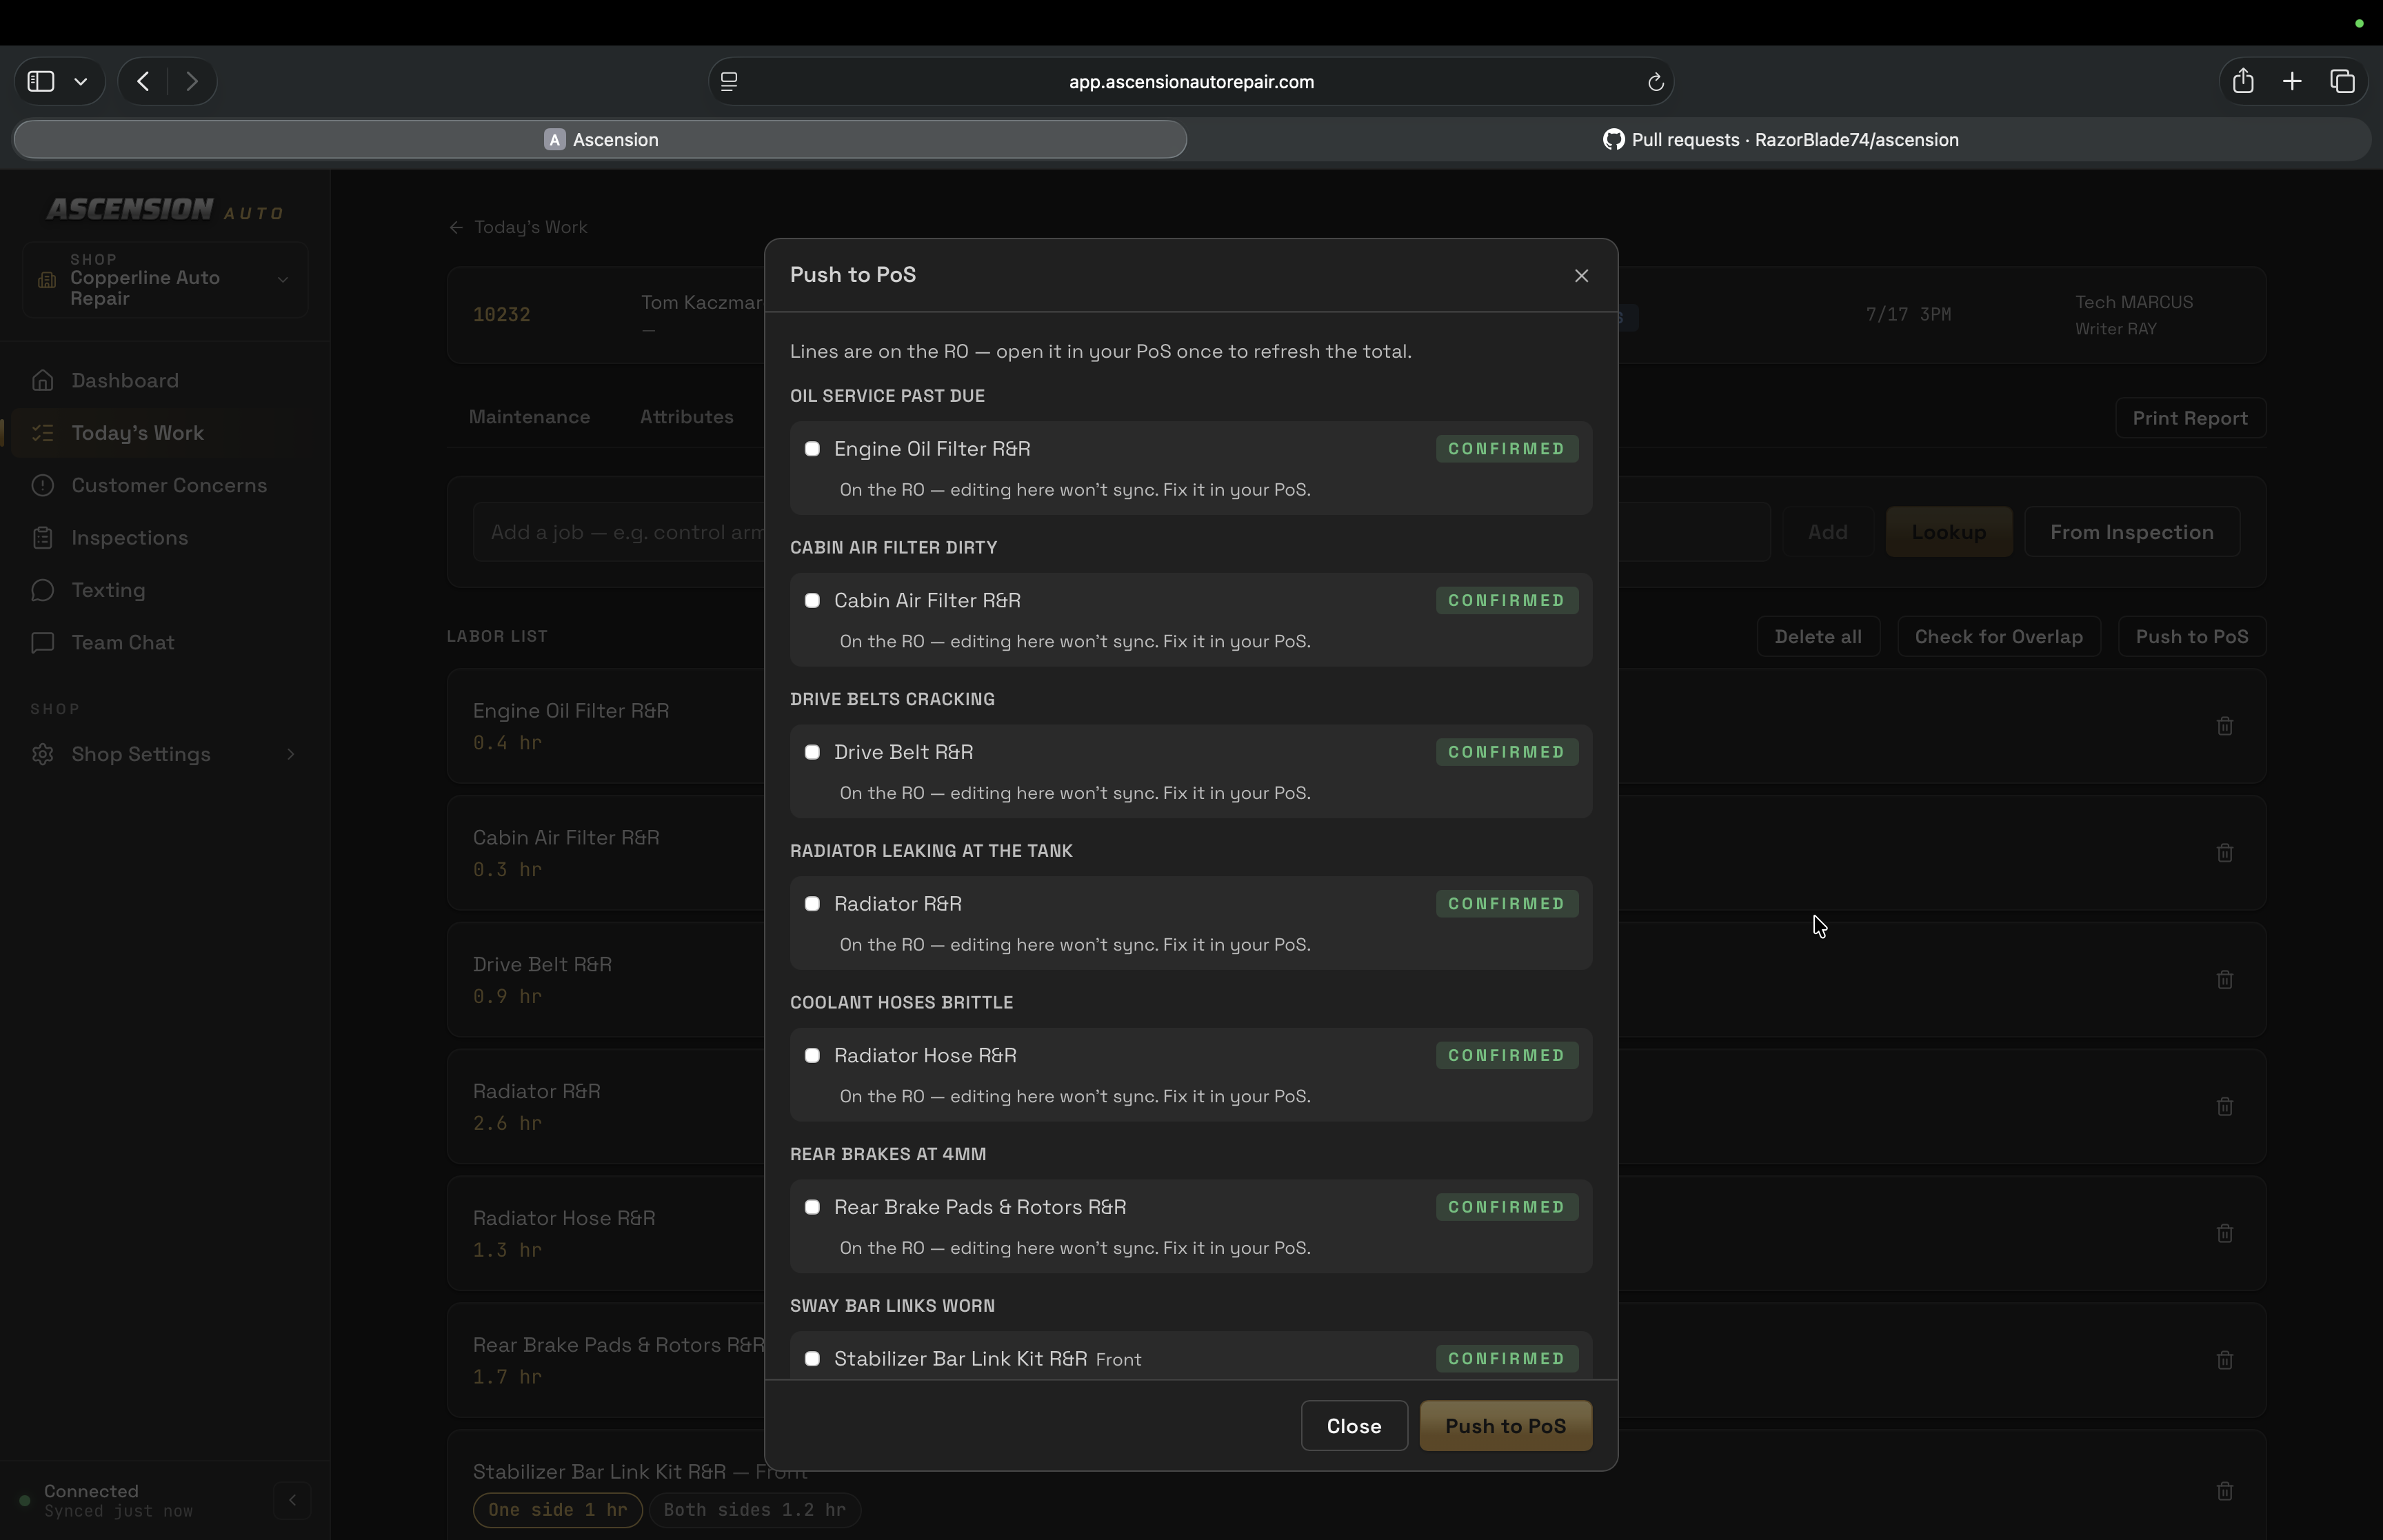Open Team Chat in sidebar
Image resolution: width=2383 pixels, height=1540 pixels.
coord(165,643)
